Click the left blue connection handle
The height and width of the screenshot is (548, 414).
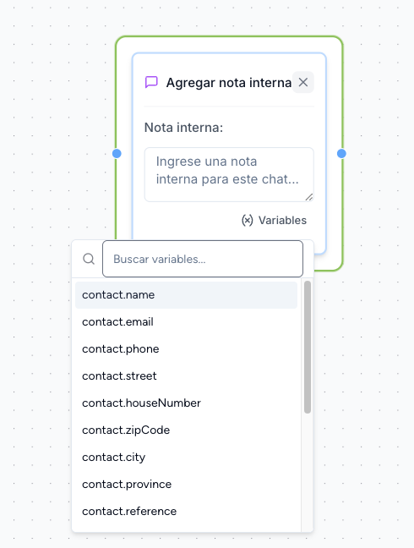coord(117,153)
